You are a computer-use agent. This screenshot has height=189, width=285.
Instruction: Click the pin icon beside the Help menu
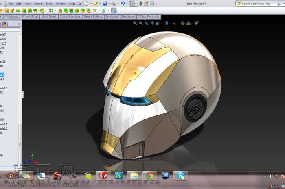click(80, 3)
